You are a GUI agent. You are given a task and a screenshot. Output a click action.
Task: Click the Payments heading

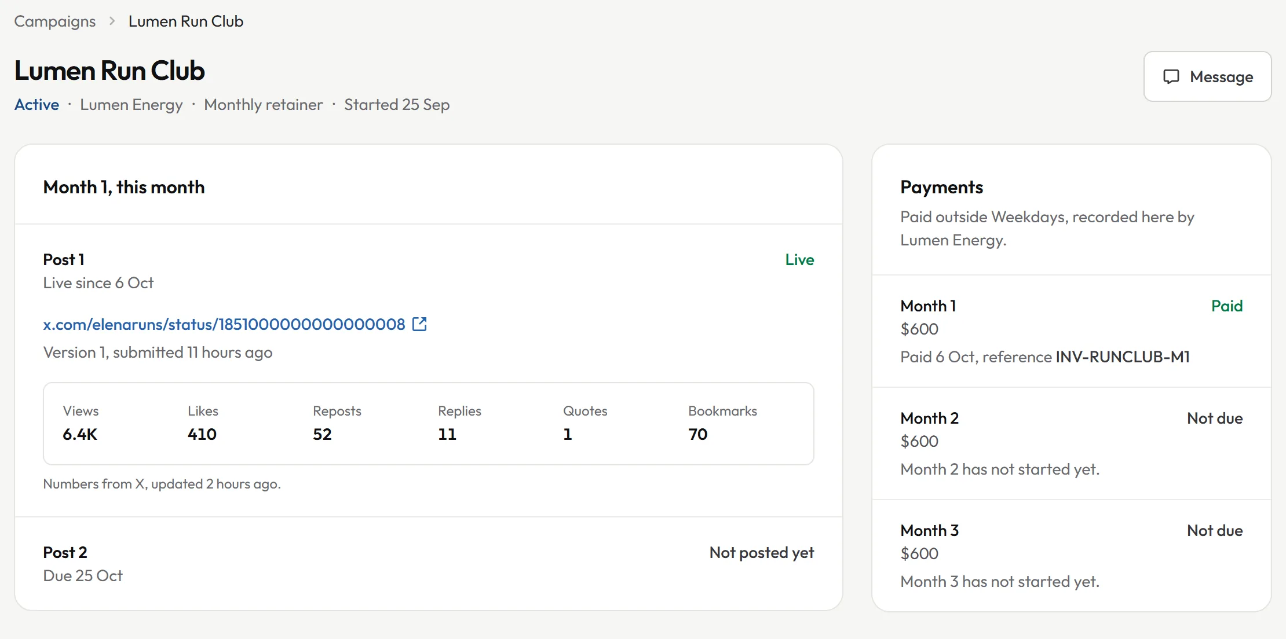pyautogui.click(x=942, y=187)
